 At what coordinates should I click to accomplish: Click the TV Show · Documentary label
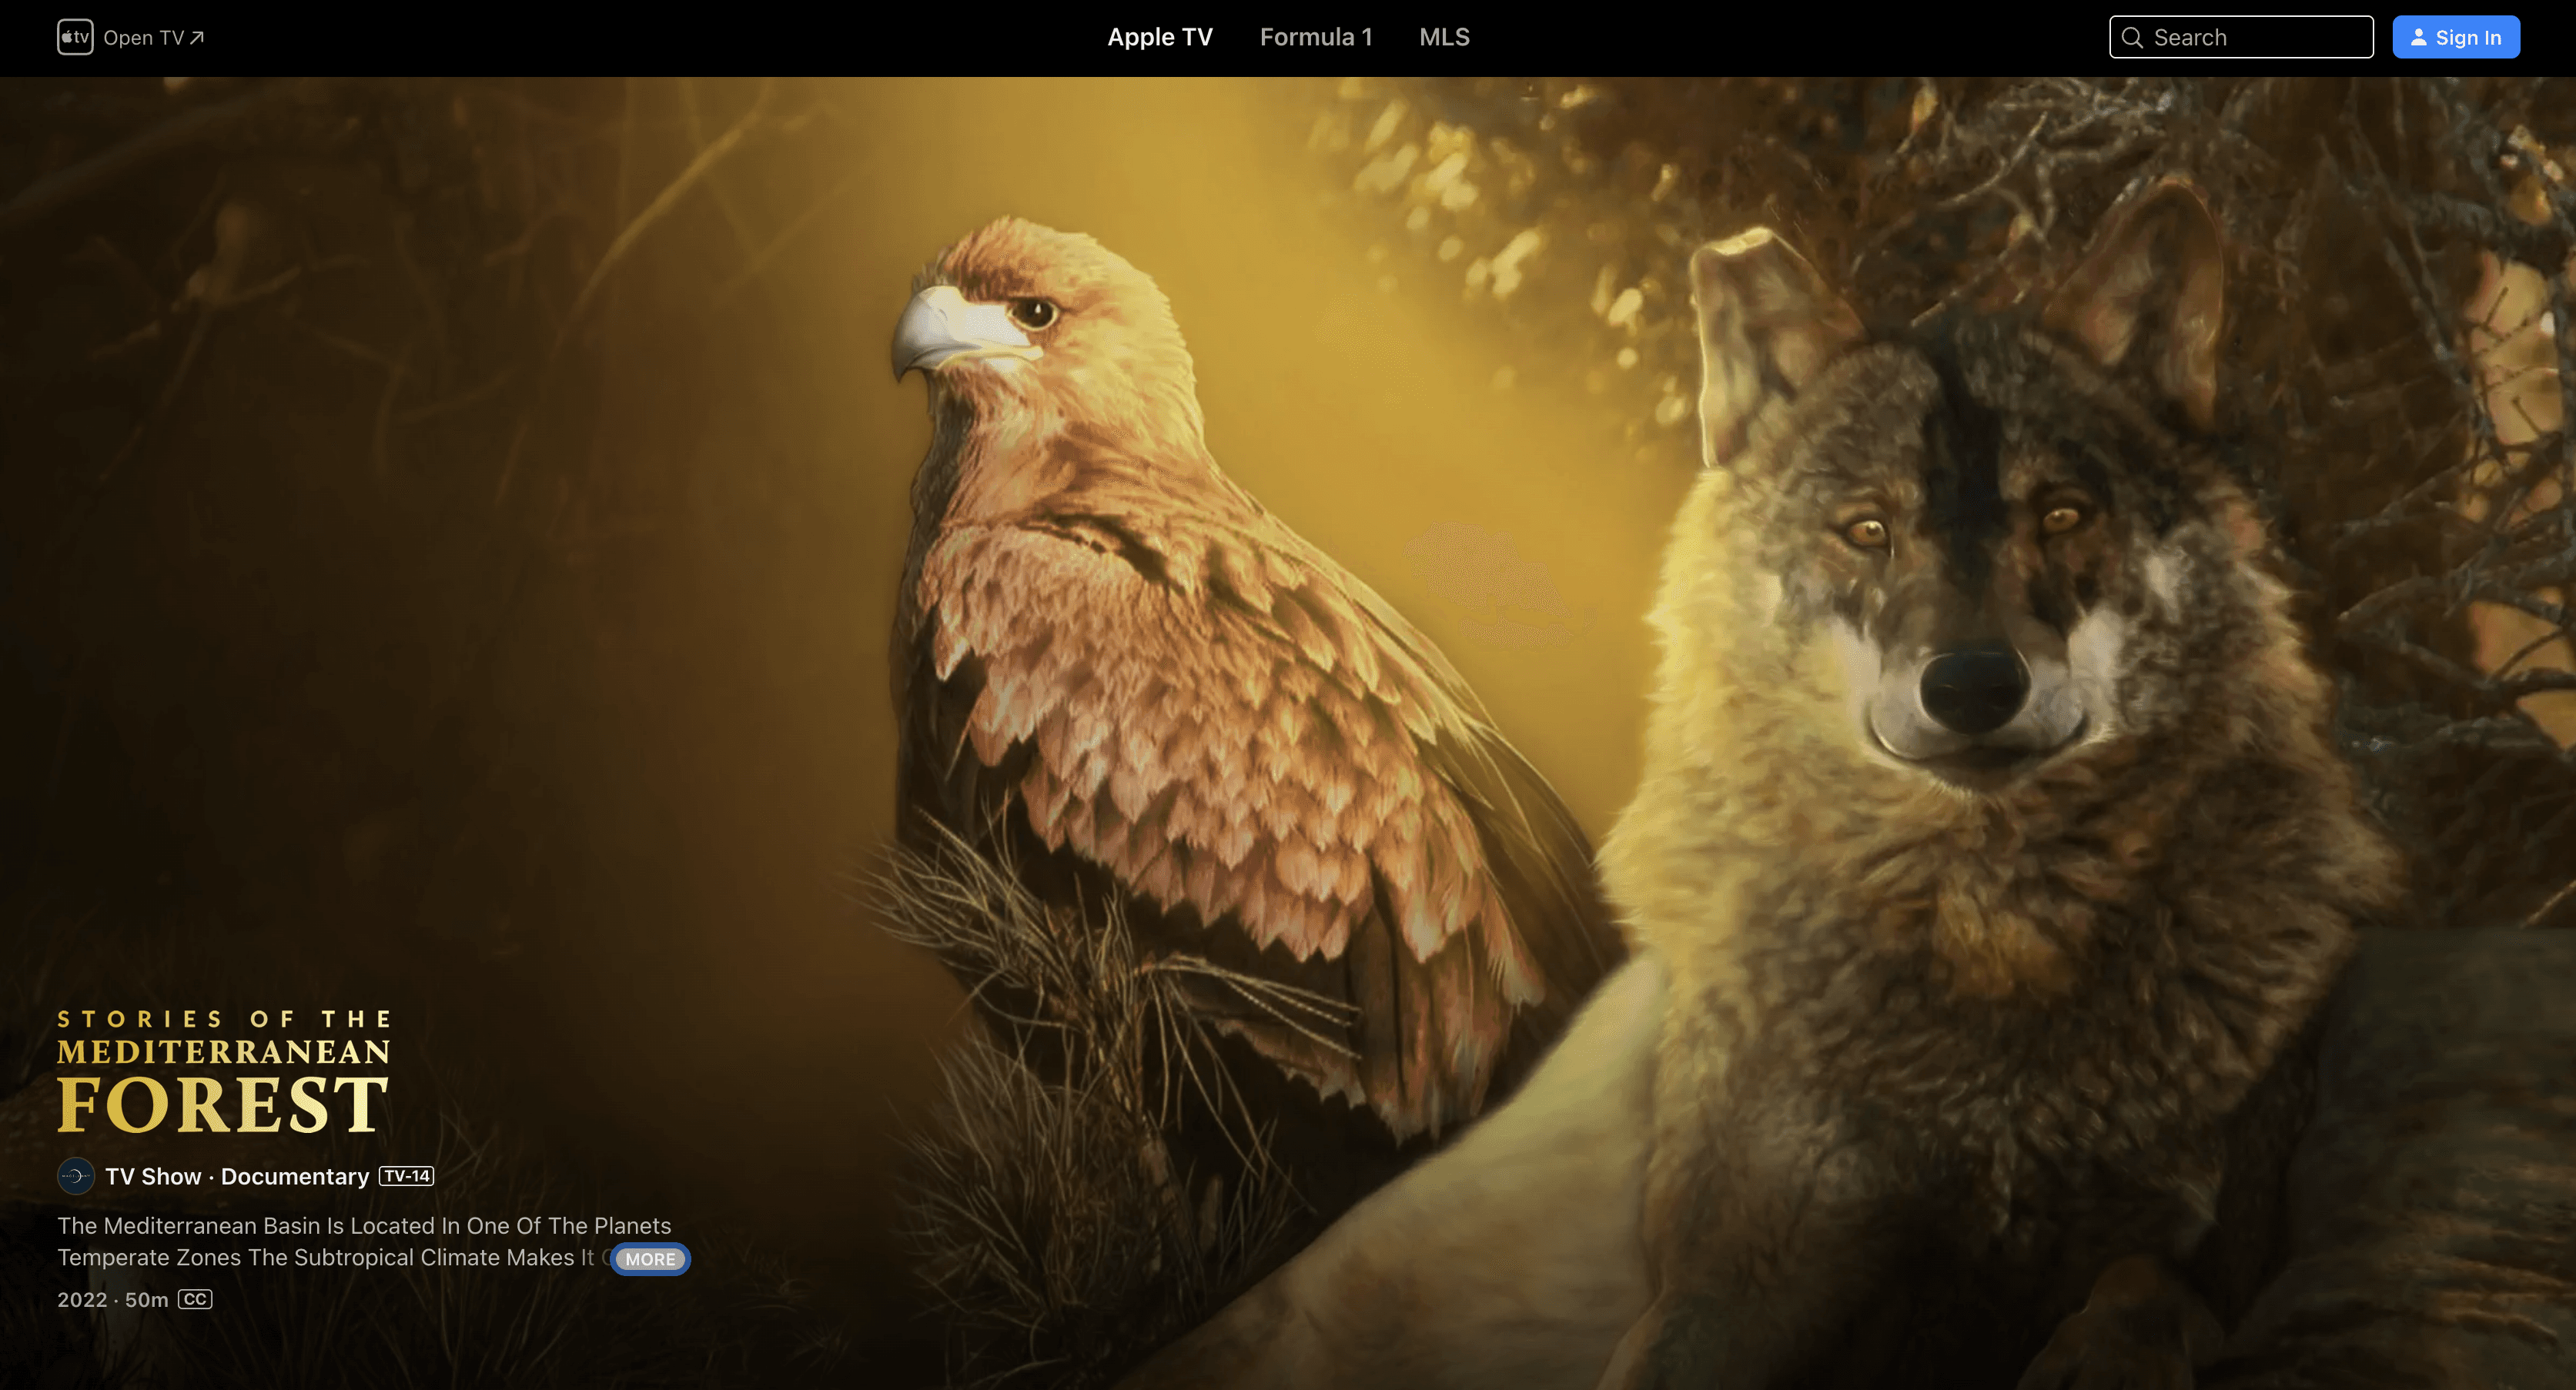[237, 1176]
